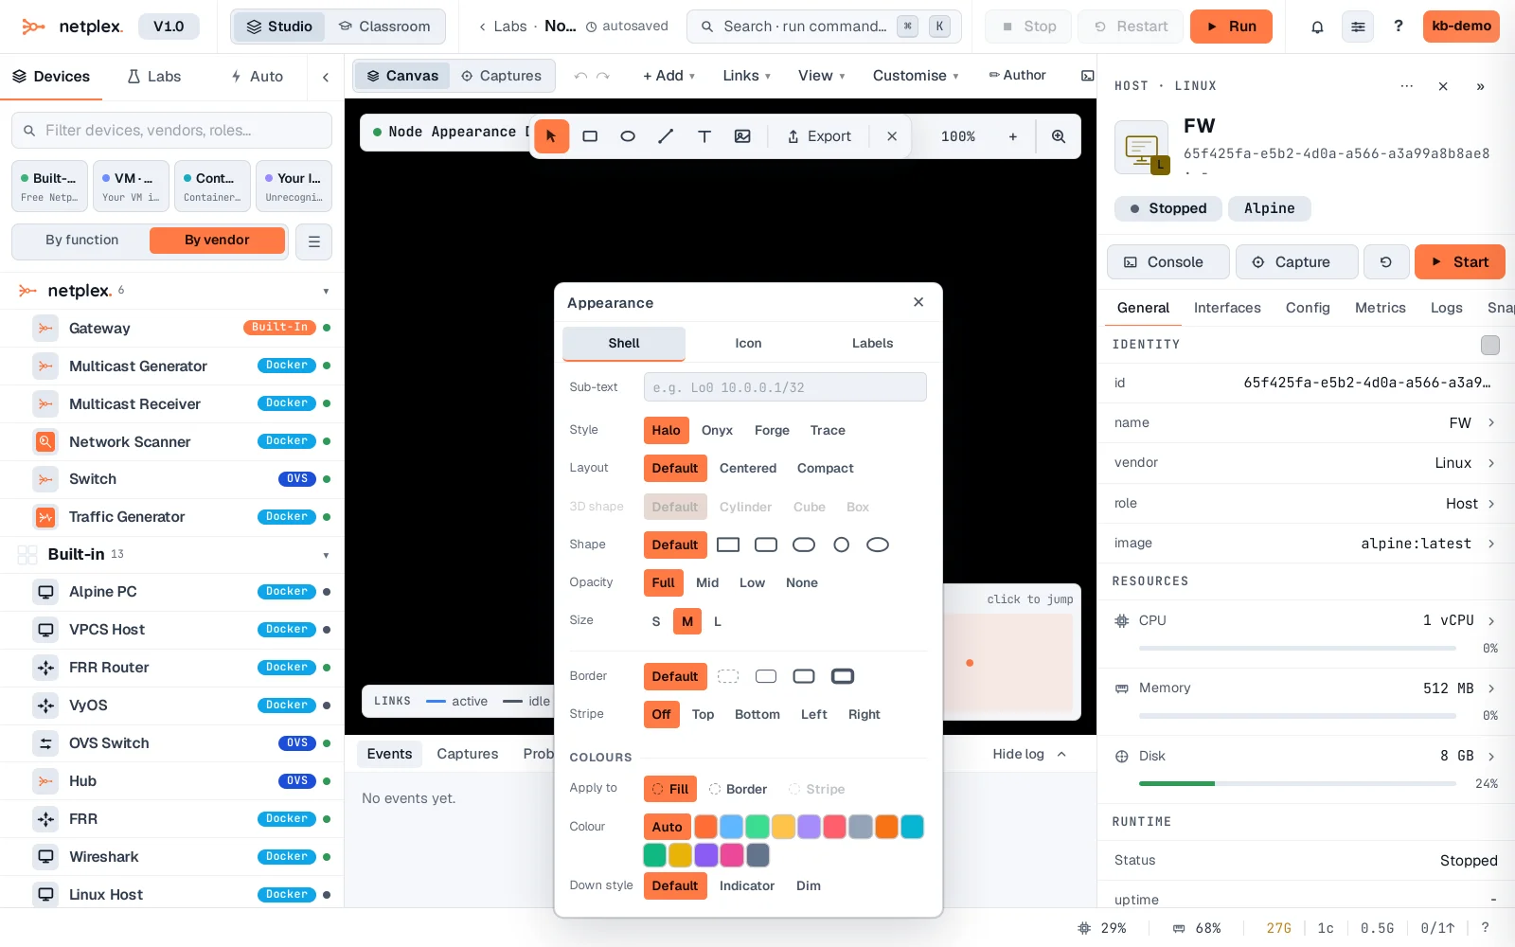This screenshot has width=1515, height=947.
Task: Set Stripe to Top
Action: pos(703,714)
